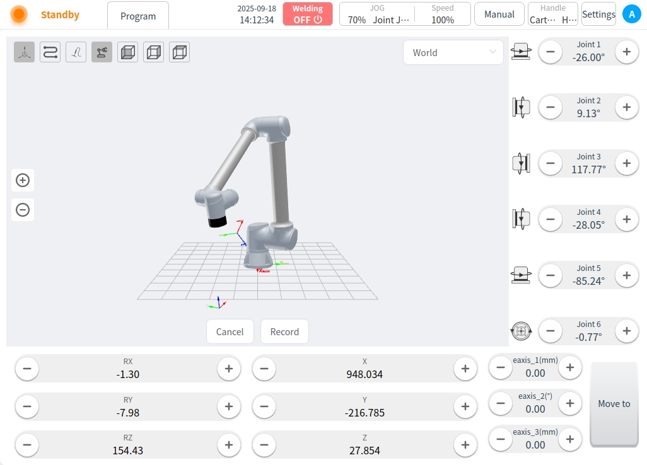Viewport: 647px width, 465px height.
Task: Open the Settings menu
Action: (x=598, y=14)
